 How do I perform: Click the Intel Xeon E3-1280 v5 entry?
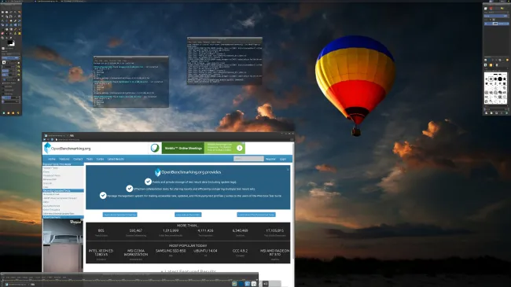101,252
